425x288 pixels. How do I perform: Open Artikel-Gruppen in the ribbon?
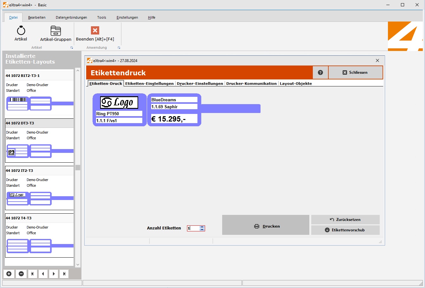pos(56,31)
